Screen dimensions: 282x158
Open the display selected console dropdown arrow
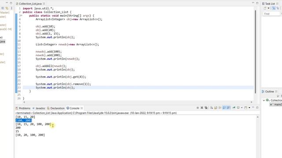[242, 108]
